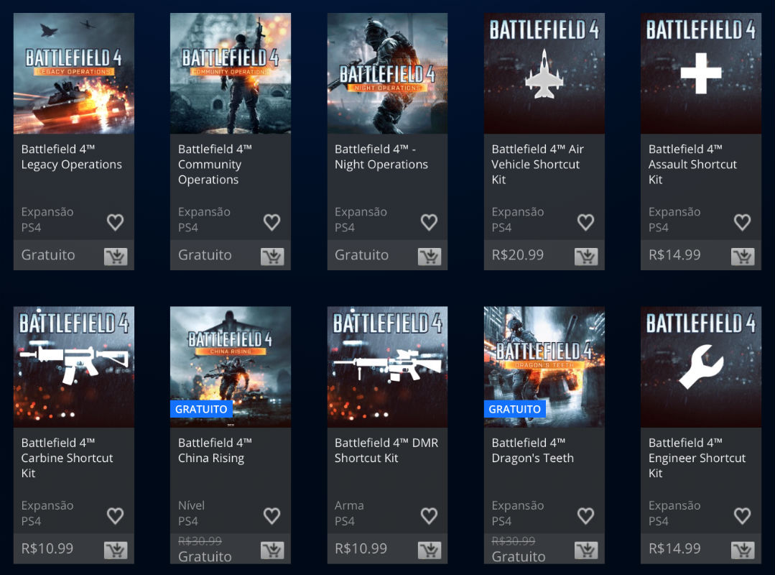Viewport: 775px width, 575px height.
Task: Open Assault kit plus-sign cover image
Action: 701,73
